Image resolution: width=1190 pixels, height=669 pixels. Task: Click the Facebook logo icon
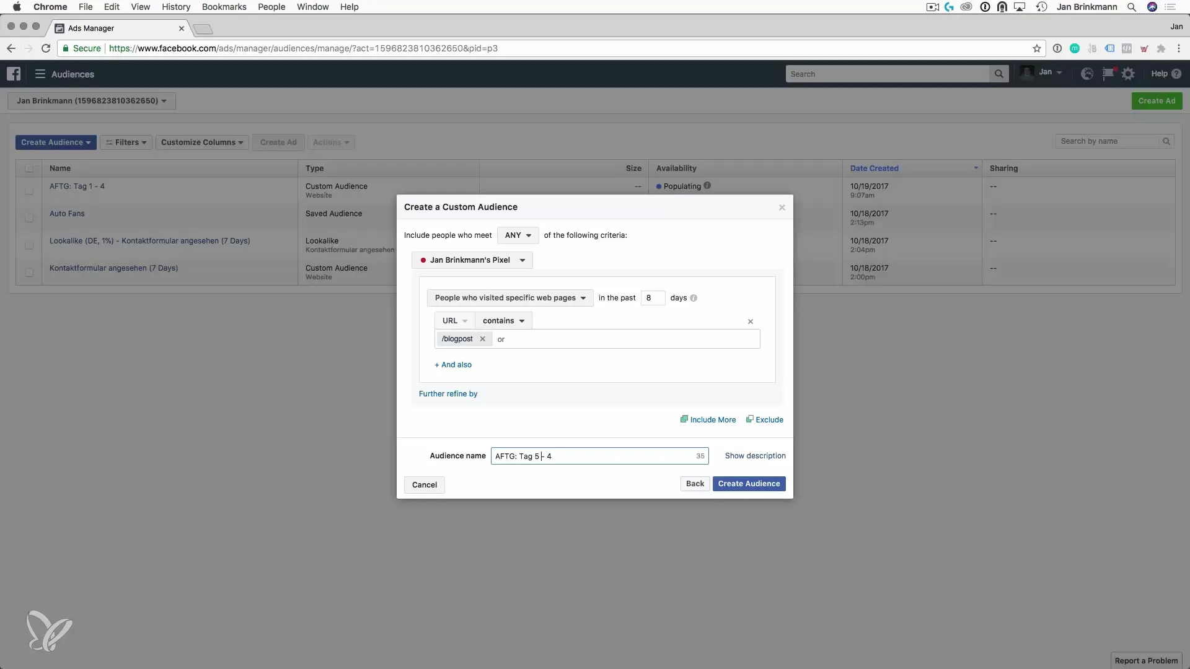click(14, 74)
